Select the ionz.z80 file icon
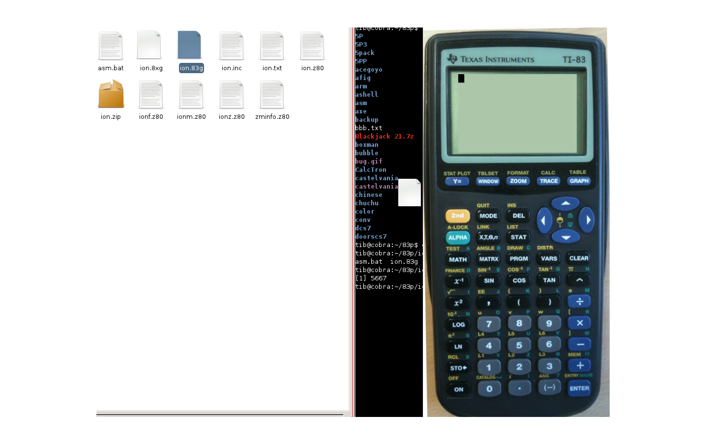The width and height of the screenshot is (708, 442). tap(232, 94)
